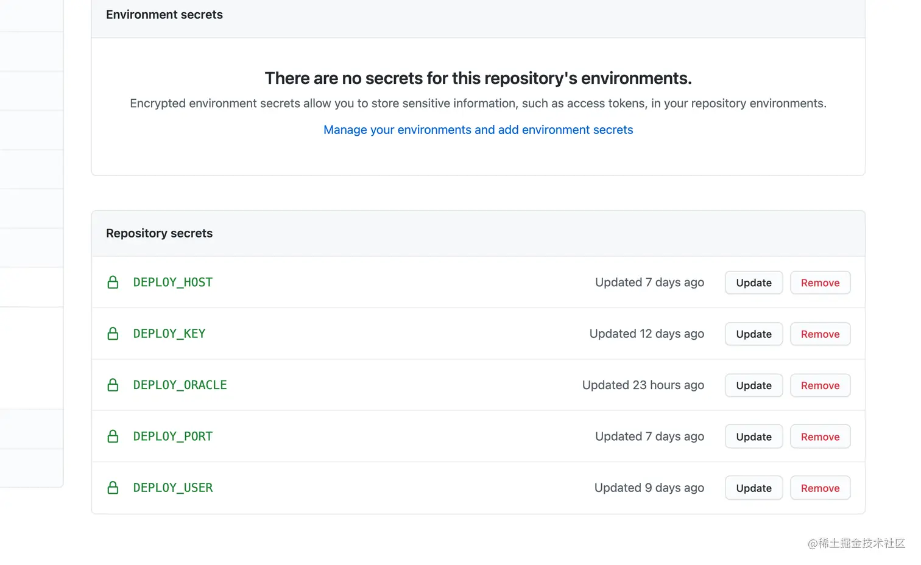Screen dimensions: 921x565
Task: Select the DEPLOY_ORACLE secret name
Action: (x=180, y=385)
